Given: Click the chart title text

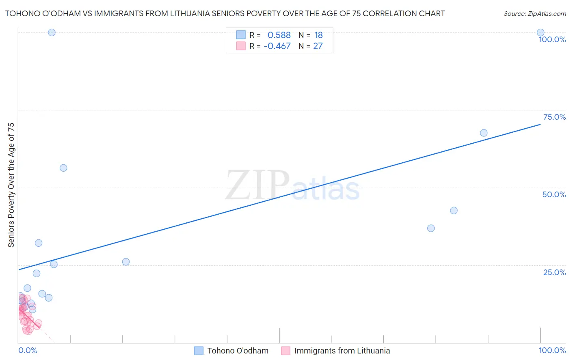Looking at the screenshot, I should pos(225,13).
